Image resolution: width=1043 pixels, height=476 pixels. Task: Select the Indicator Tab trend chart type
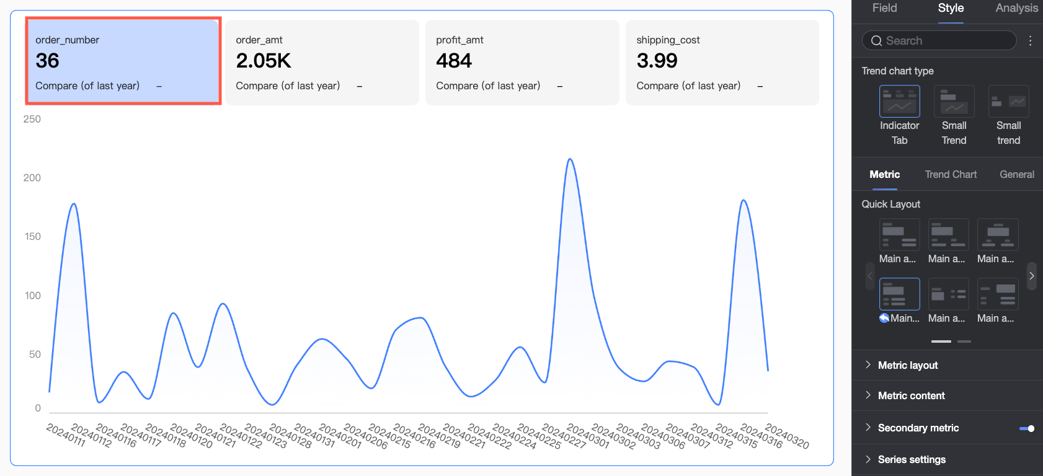pos(899,101)
